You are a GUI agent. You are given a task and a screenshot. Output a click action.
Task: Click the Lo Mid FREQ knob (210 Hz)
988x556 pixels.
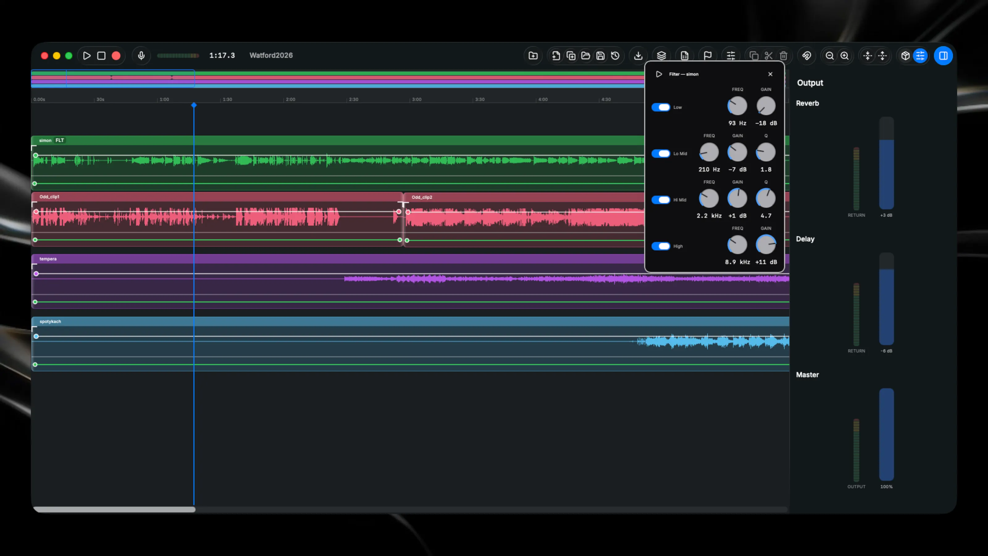(709, 152)
